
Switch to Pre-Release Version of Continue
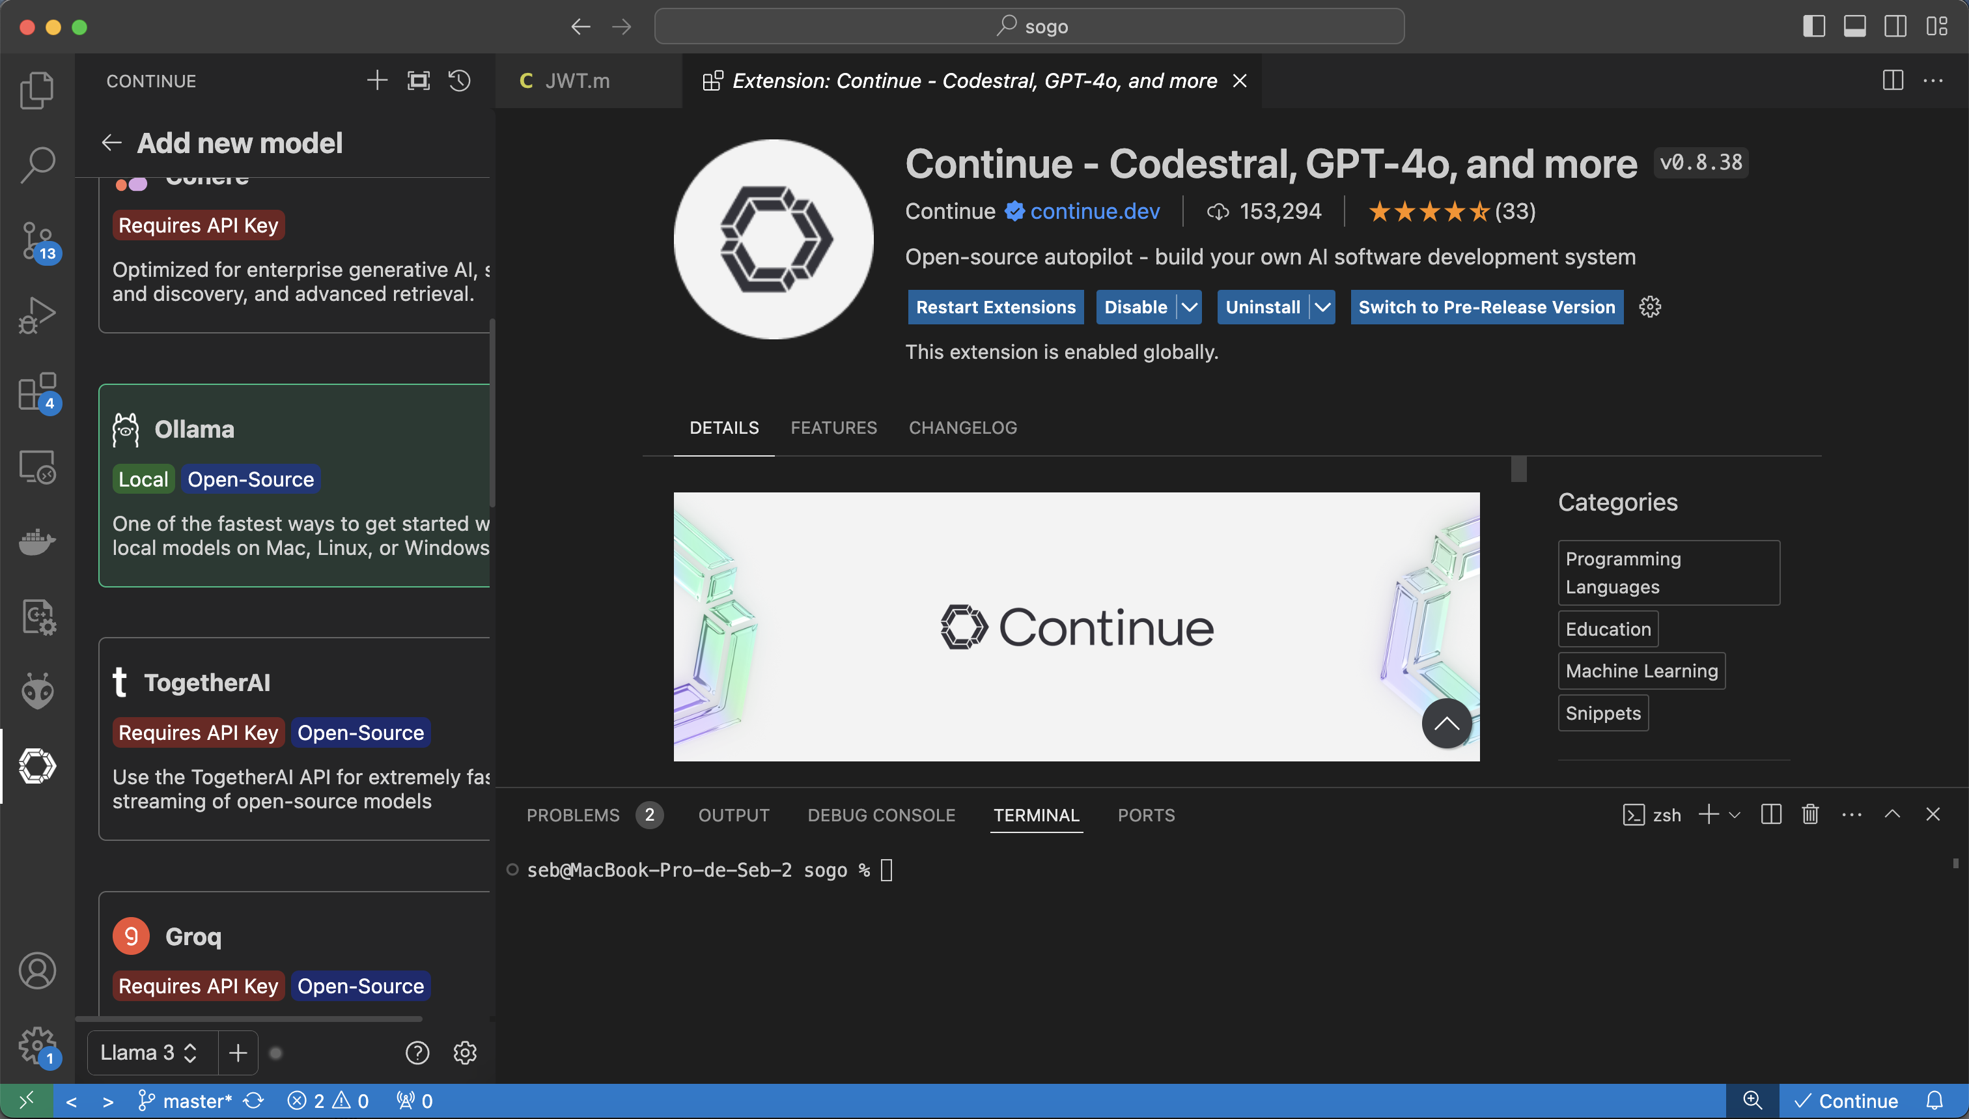[x=1487, y=307]
